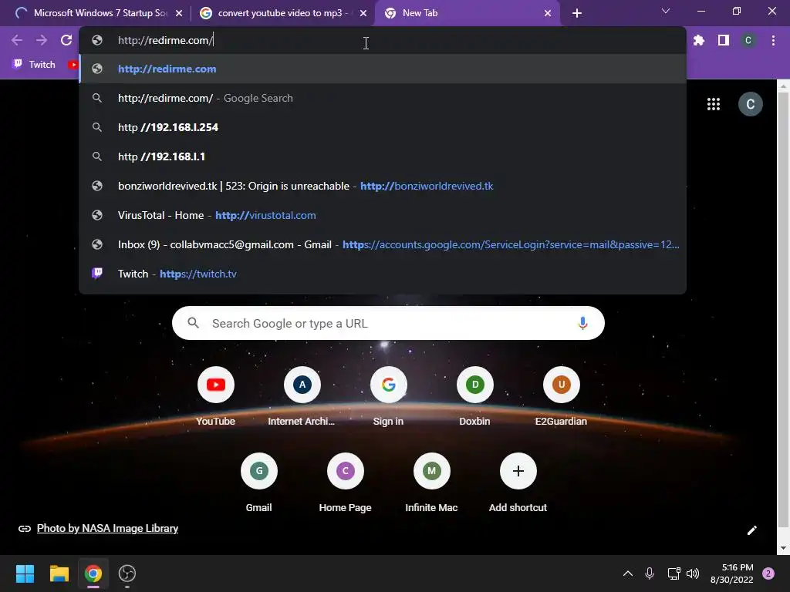The width and height of the screenshot is (790, 592).
Task: Reload the current page
Action: point(66,40)
